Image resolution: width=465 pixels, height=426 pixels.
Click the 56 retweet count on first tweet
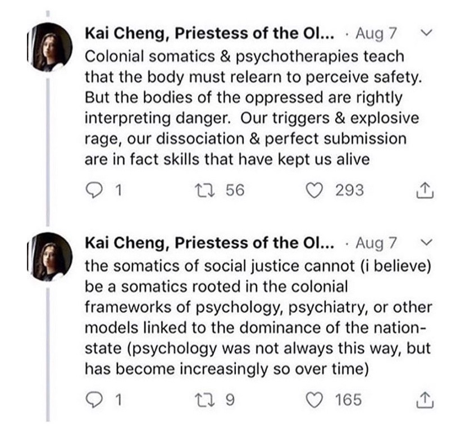(x=235, y=191)
